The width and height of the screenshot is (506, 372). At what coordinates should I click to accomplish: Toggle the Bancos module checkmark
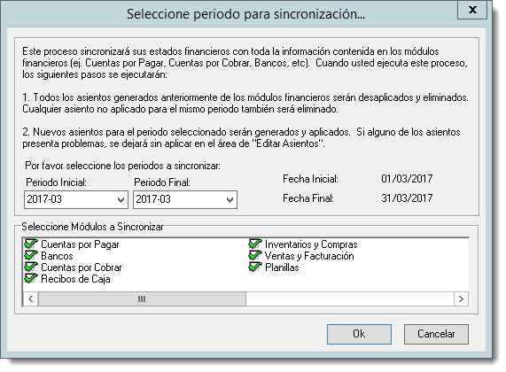tap(31, 256)
